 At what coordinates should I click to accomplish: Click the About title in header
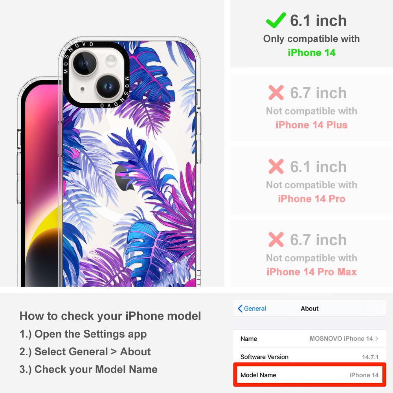pos(310,309)
